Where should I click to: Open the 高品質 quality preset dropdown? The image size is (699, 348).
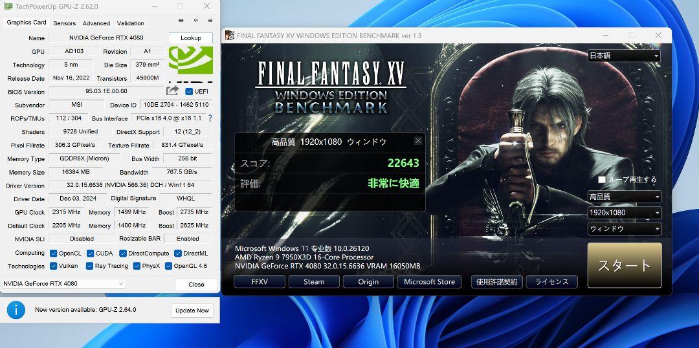625,197
